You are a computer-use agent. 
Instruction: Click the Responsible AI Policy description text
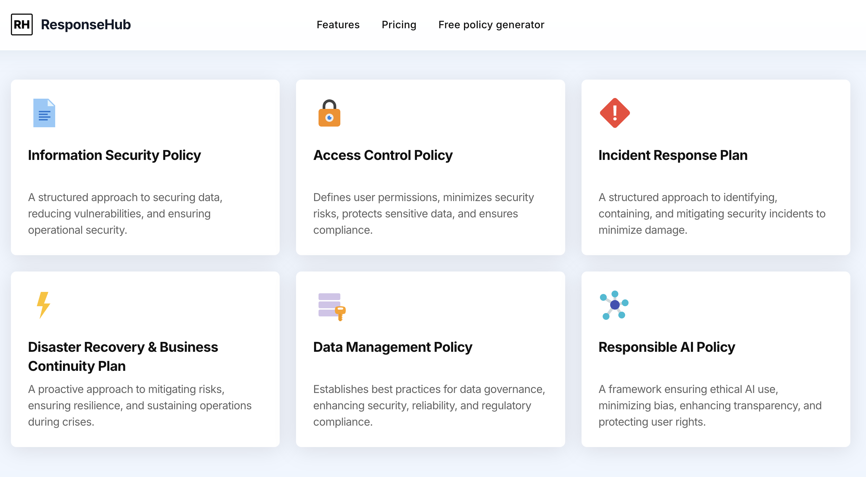tap(710, 405)
